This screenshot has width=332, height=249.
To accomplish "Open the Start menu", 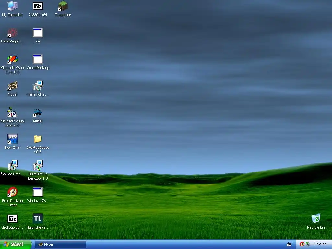I will click(x=16, y=244).
